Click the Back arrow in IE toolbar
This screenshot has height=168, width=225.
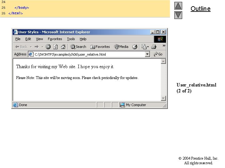tap(21, 47)
